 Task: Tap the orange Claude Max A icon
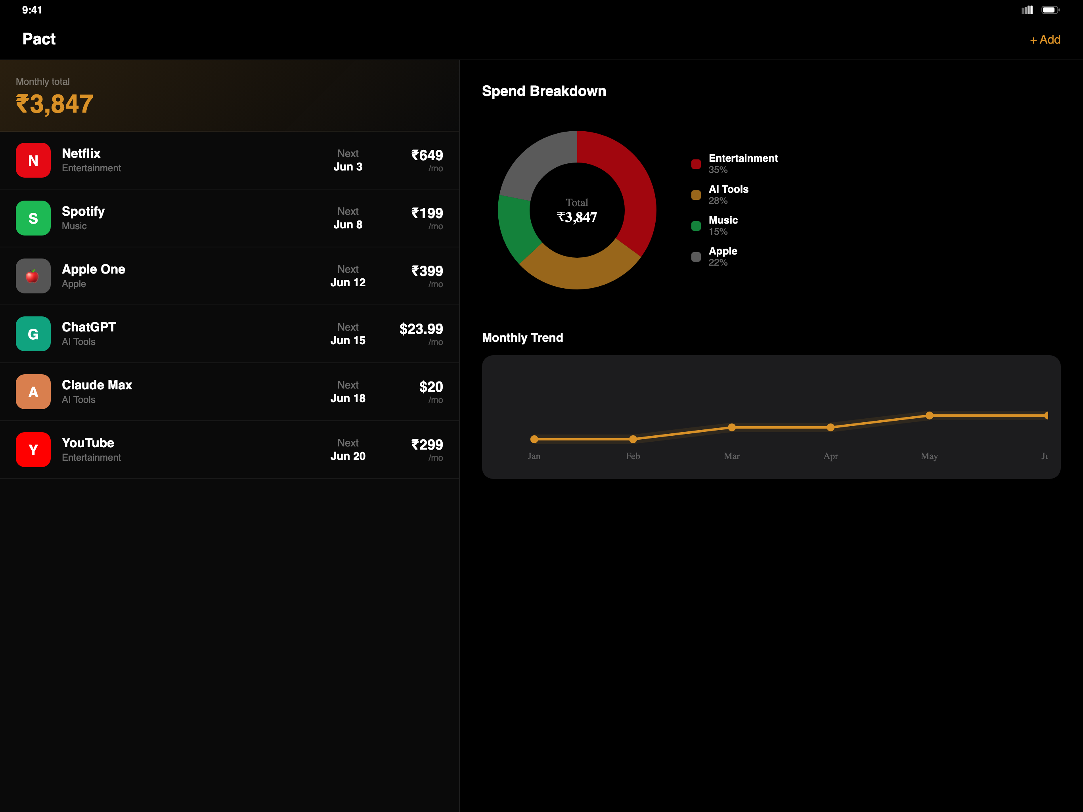(x=33, y=392)
